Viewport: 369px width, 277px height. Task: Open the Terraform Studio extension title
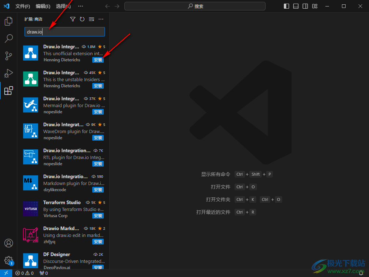tap(62, 203)
